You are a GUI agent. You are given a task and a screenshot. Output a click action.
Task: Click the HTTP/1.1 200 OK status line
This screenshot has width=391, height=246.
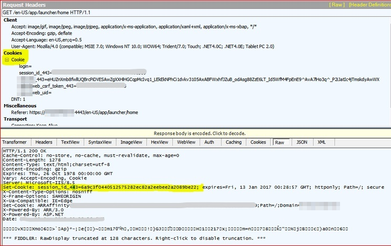pos(24,151)
